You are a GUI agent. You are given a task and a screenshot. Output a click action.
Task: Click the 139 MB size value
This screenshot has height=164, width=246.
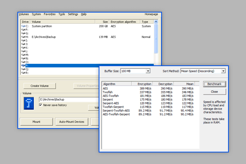[x=103, y=37]
